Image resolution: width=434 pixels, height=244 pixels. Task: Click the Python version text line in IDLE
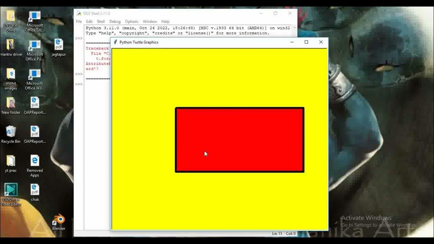coord(188,28)
